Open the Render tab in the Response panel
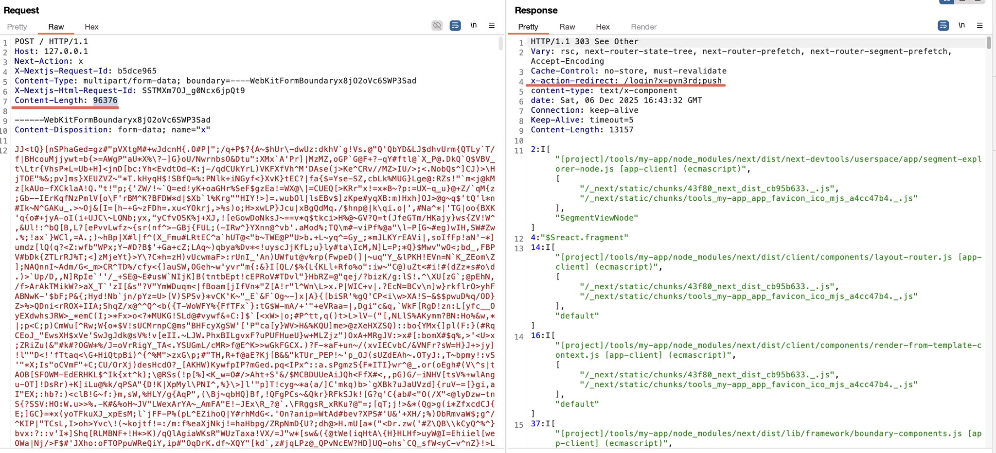The width and height of the screenshot is (996, 453). [x=643, y=27]
